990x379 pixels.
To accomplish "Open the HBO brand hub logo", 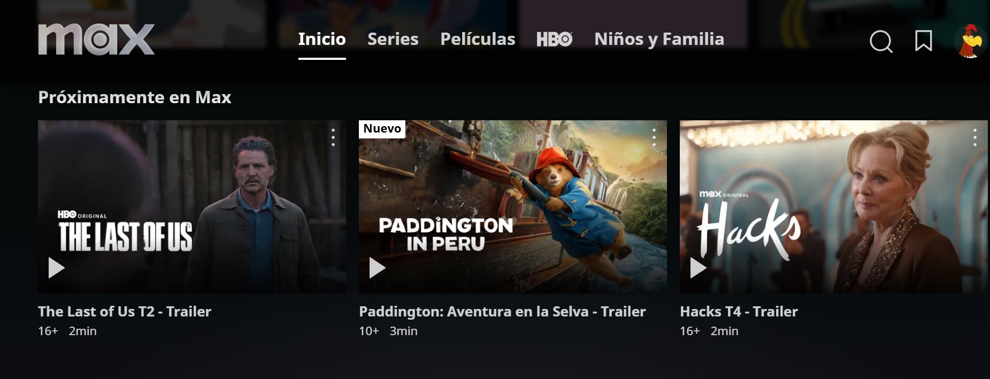I will (555, 39).
